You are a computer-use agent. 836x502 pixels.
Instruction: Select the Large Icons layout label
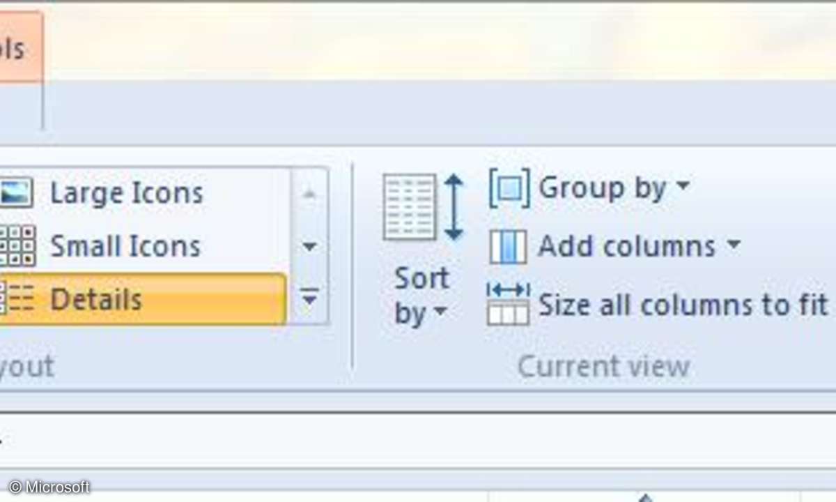pyautogui.click(x=127, y=193)
